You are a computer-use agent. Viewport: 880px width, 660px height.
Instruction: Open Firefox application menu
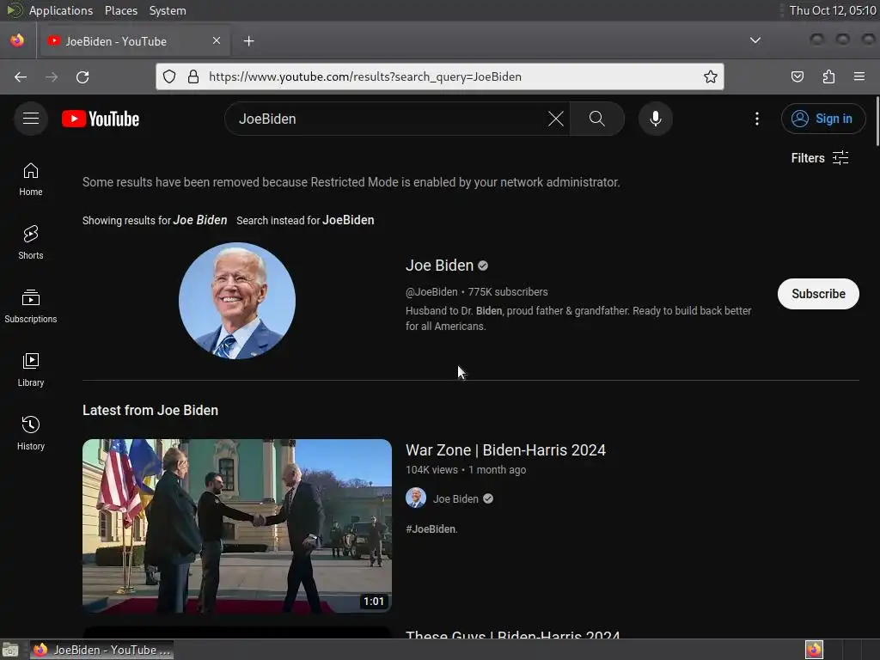[859, 76]
